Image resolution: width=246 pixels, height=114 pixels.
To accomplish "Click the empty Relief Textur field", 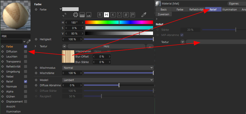I will pos(216,42).
